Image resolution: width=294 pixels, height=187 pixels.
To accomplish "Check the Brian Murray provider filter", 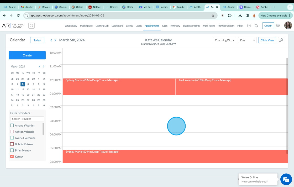I will [12, 150].
